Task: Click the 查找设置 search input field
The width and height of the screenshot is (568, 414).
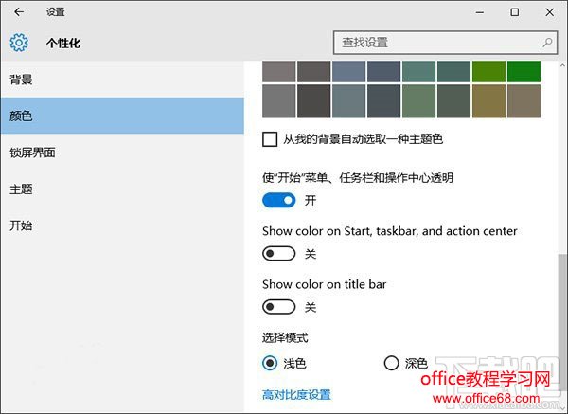Action: click(x=435, y=43)
